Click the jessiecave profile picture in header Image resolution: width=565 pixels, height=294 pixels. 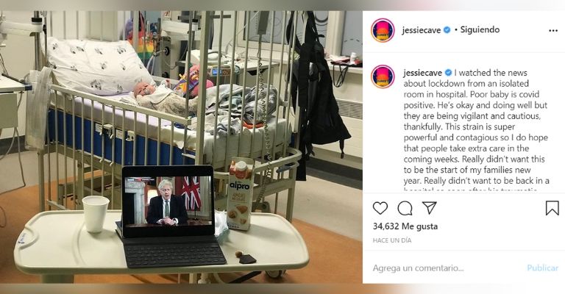[383, 30]
